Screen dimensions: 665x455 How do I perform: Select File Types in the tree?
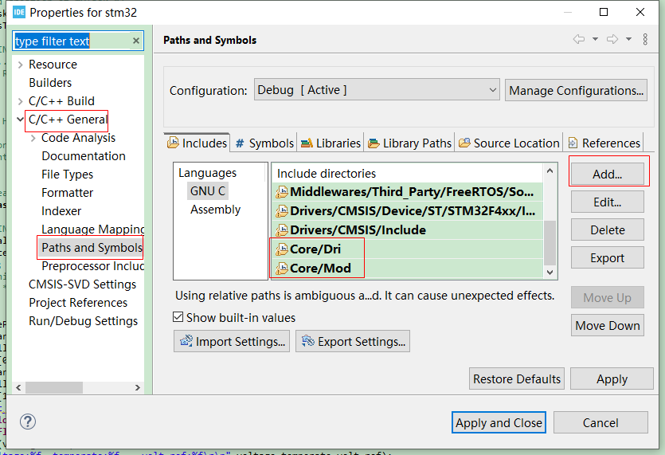(67, 175)
